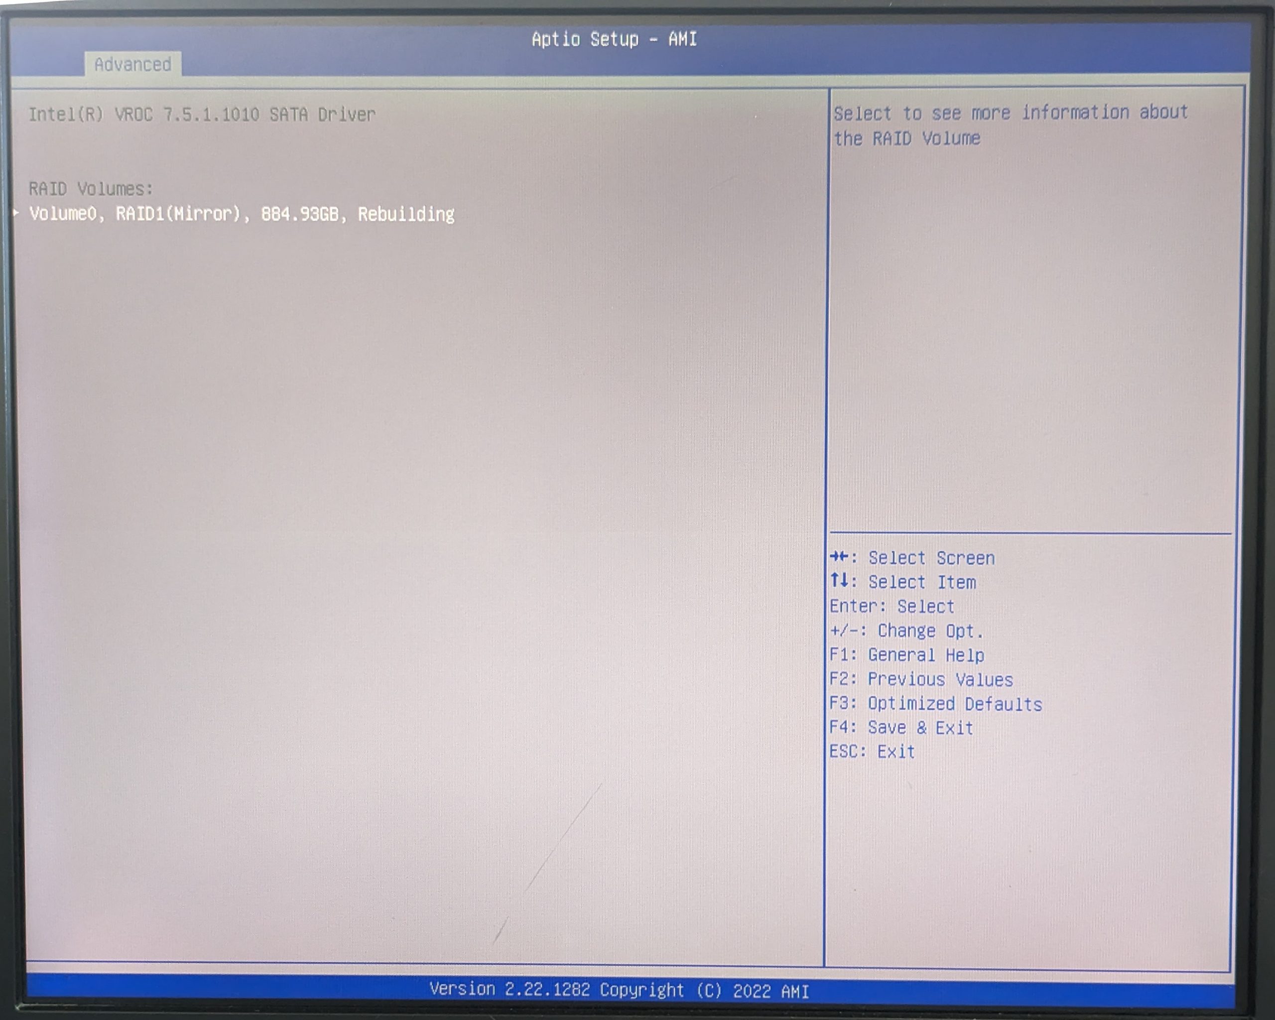Click the arrow marker beside Volume0

click(x=16, y=212)
